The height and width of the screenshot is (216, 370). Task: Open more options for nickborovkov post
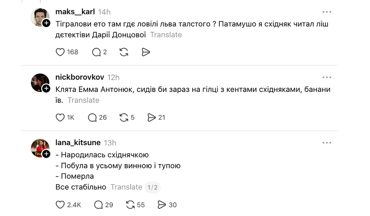point(327,77)
